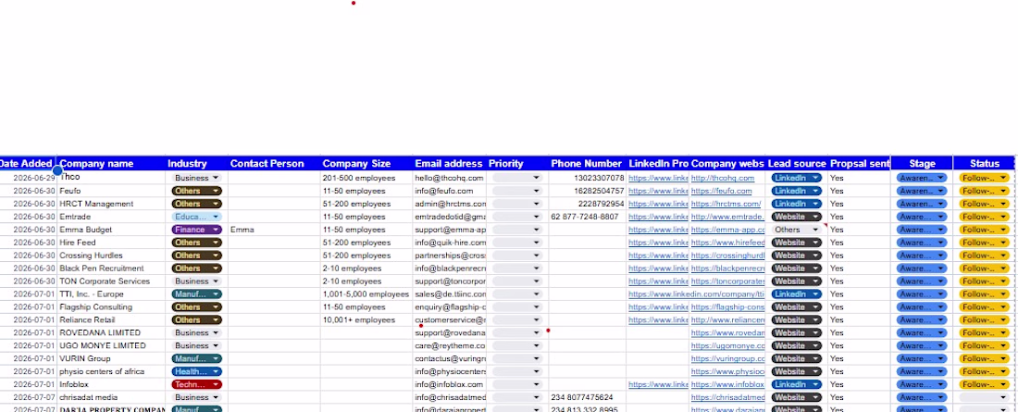
Task: Select phone number 234 8077475624 cell
Action: pos(587,398)
